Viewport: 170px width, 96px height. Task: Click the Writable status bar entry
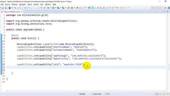coord(82,94)
